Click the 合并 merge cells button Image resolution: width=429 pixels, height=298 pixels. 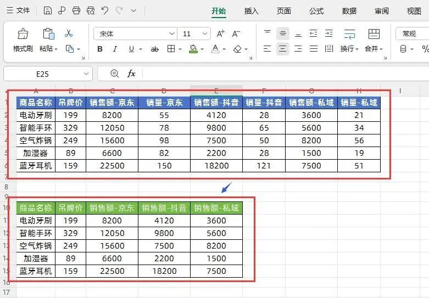[374, 41]
